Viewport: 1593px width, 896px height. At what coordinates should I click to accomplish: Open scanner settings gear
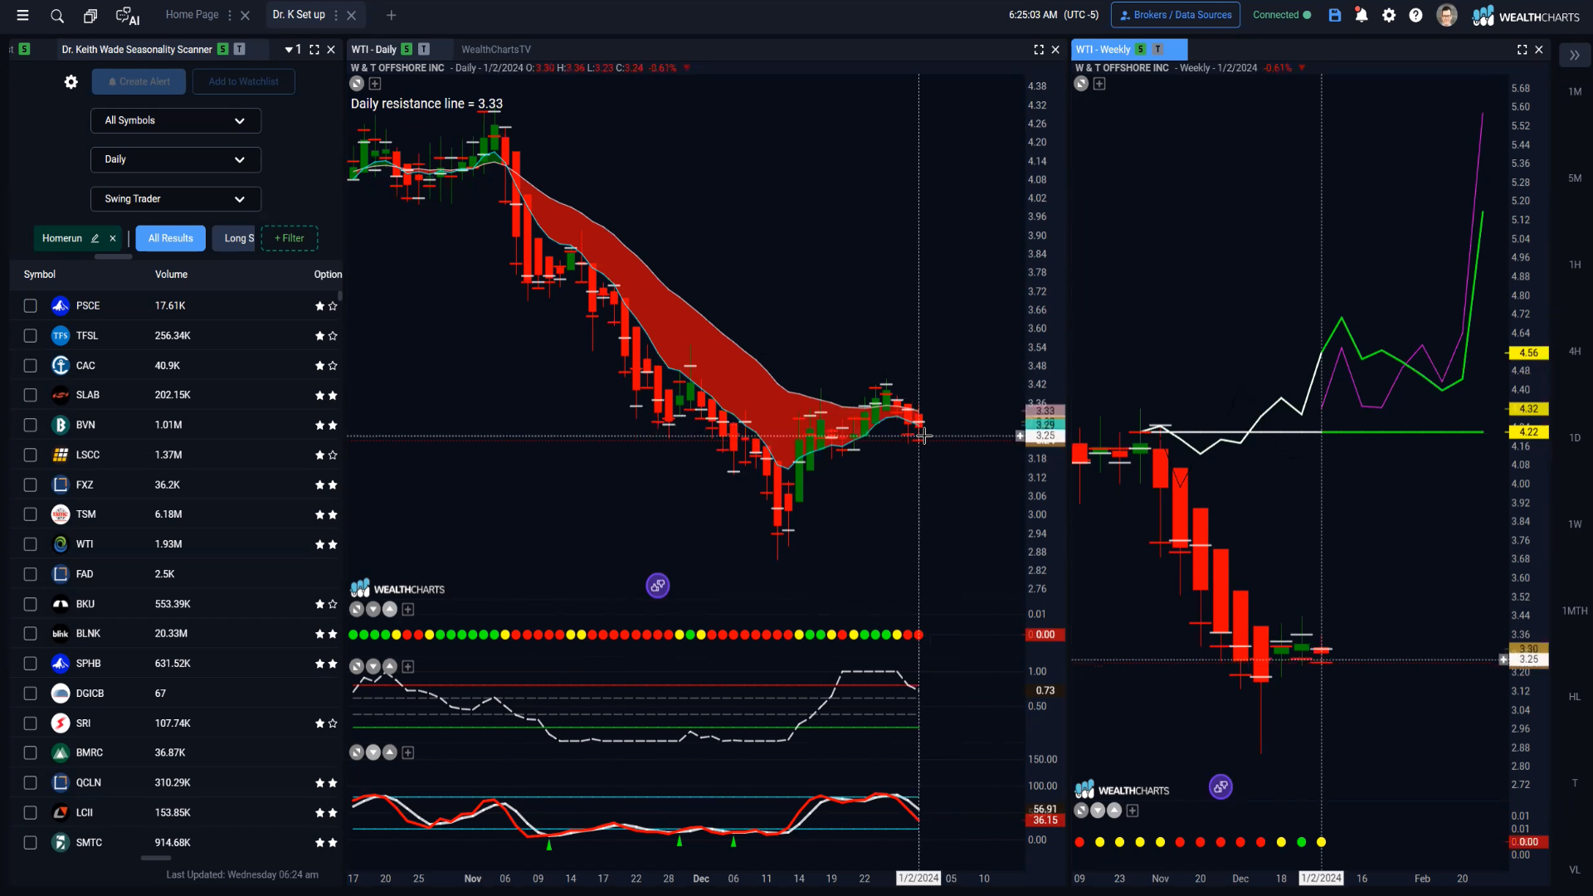point(71,81)
